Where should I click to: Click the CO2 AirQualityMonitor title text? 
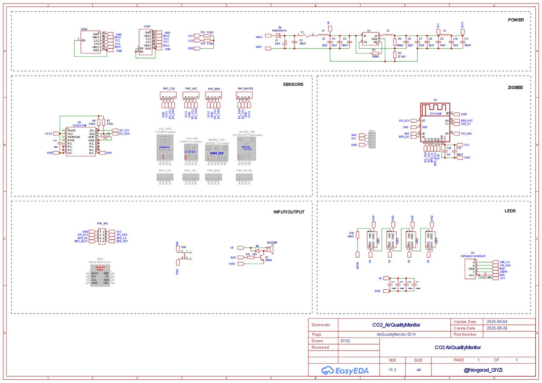point(458,347)
